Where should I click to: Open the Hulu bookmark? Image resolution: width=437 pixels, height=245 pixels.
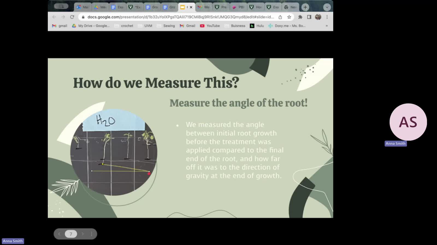pos(257,26)
